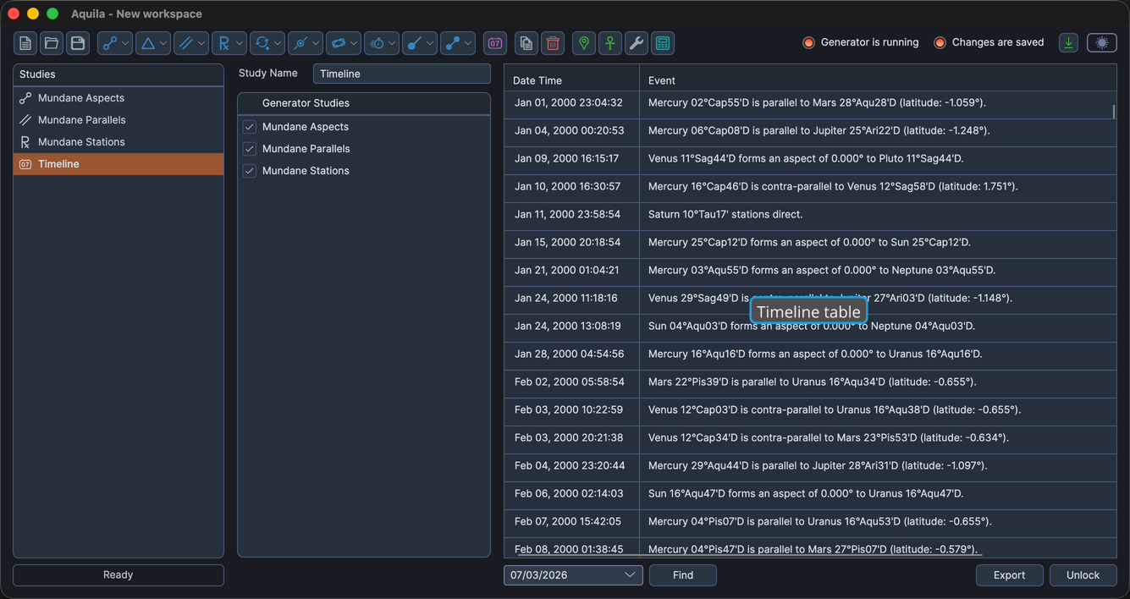This screenshot has width=1130, height=599.
Task: Open the crossed-circle study dropdown in the toolbar
Action: coord(306,43)
